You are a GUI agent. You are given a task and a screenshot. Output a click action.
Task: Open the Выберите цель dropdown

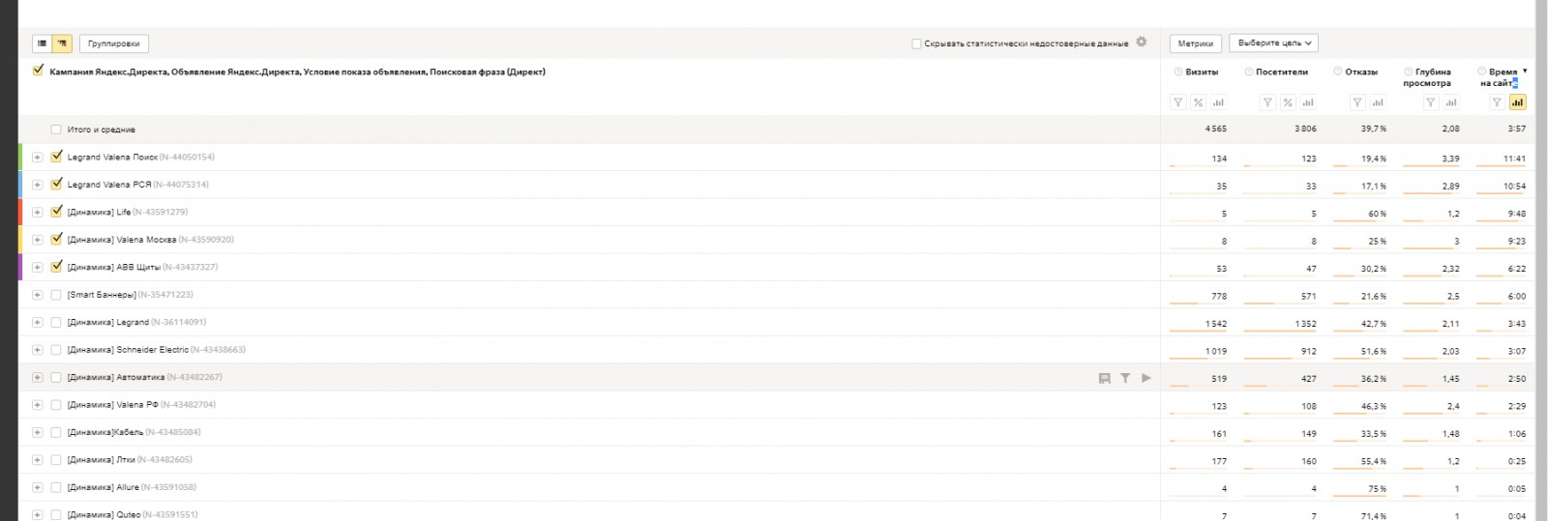point(1273,43)
